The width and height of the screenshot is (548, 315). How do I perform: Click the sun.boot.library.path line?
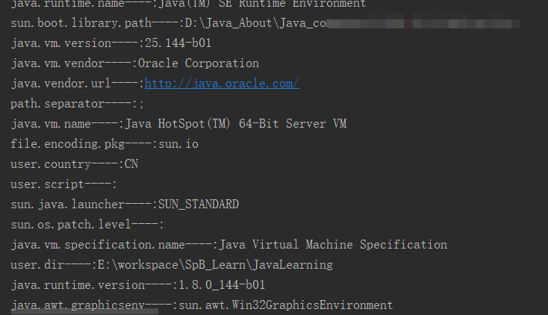(x=265, y=23)
